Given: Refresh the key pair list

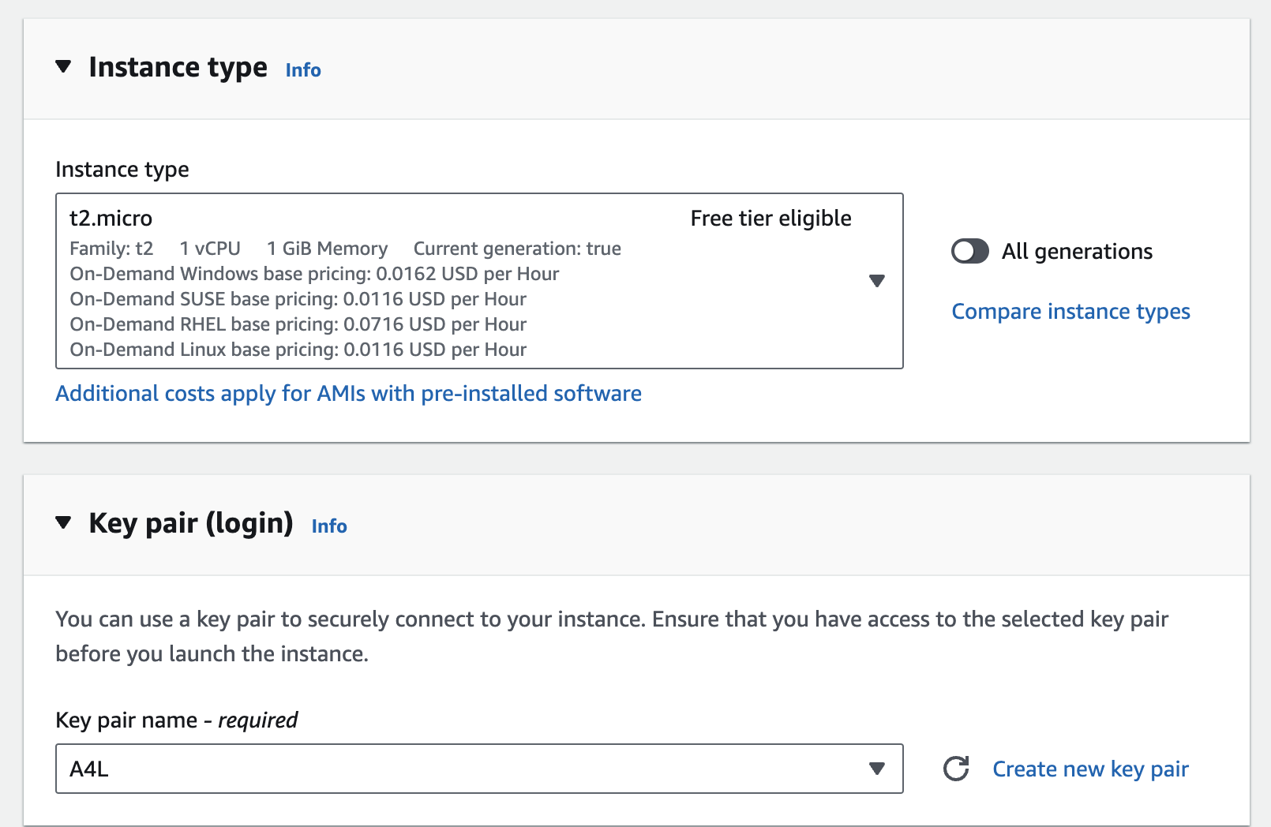Looking at the screenshot, I should (956, 769).
